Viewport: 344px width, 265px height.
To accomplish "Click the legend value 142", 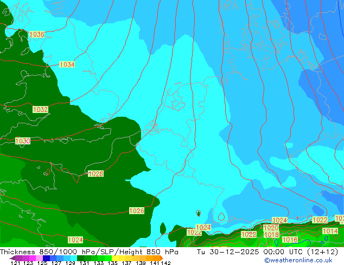I will (165, 263).
